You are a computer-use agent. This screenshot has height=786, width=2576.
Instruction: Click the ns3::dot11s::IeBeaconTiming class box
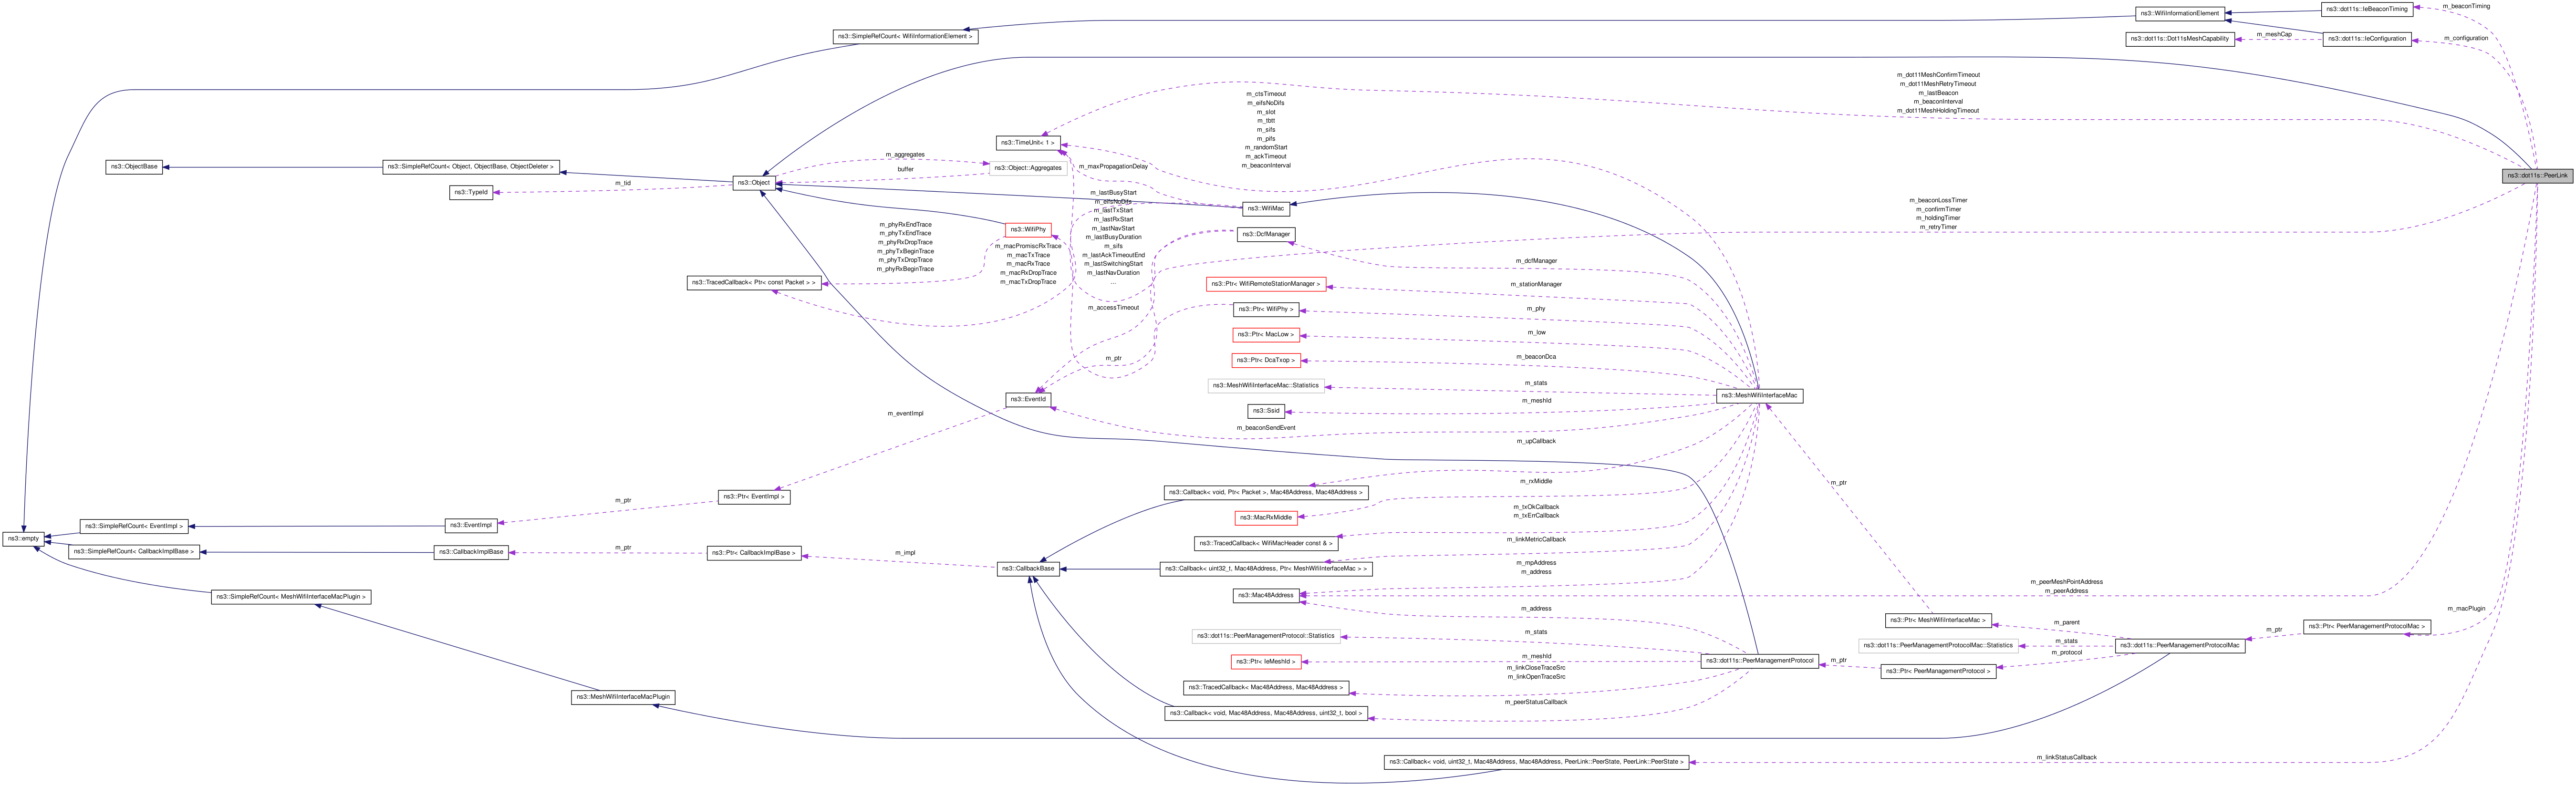2366,9
